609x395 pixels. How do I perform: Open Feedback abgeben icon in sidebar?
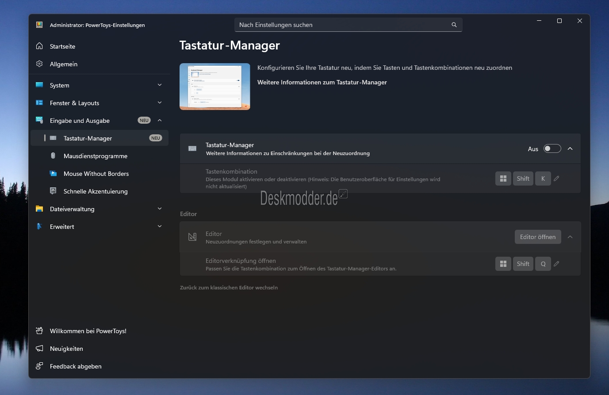(39, 366)
